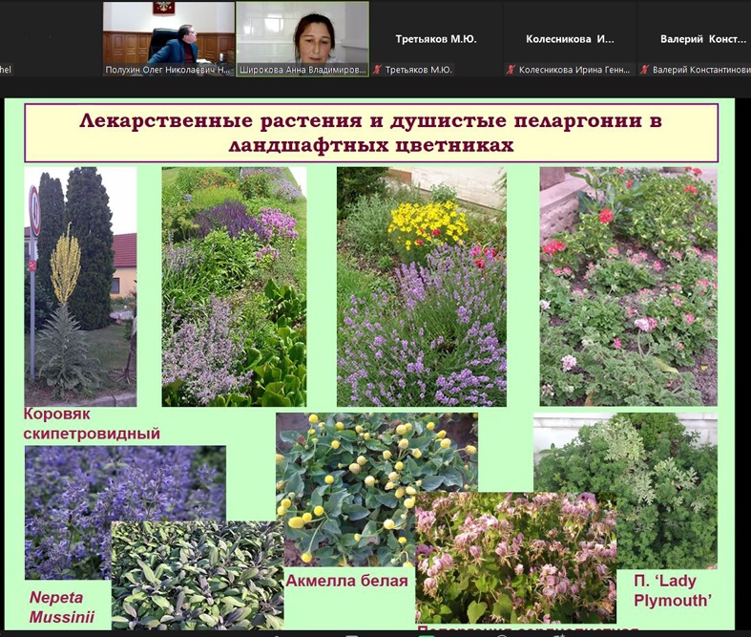
Task: Click the 'Коровяк скипетровидный' caption
Action: 91,425
